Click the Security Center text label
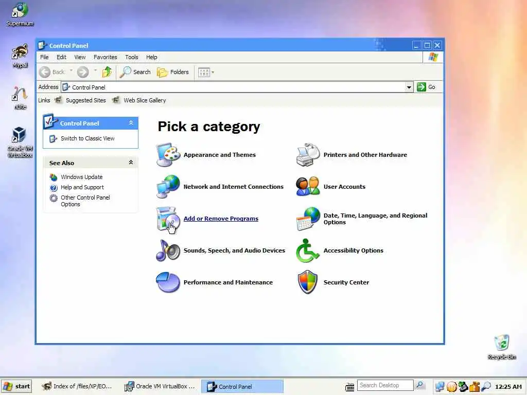The width and height of the screenshot is (527, 395). pyautogui.click(x=346, y=282)
